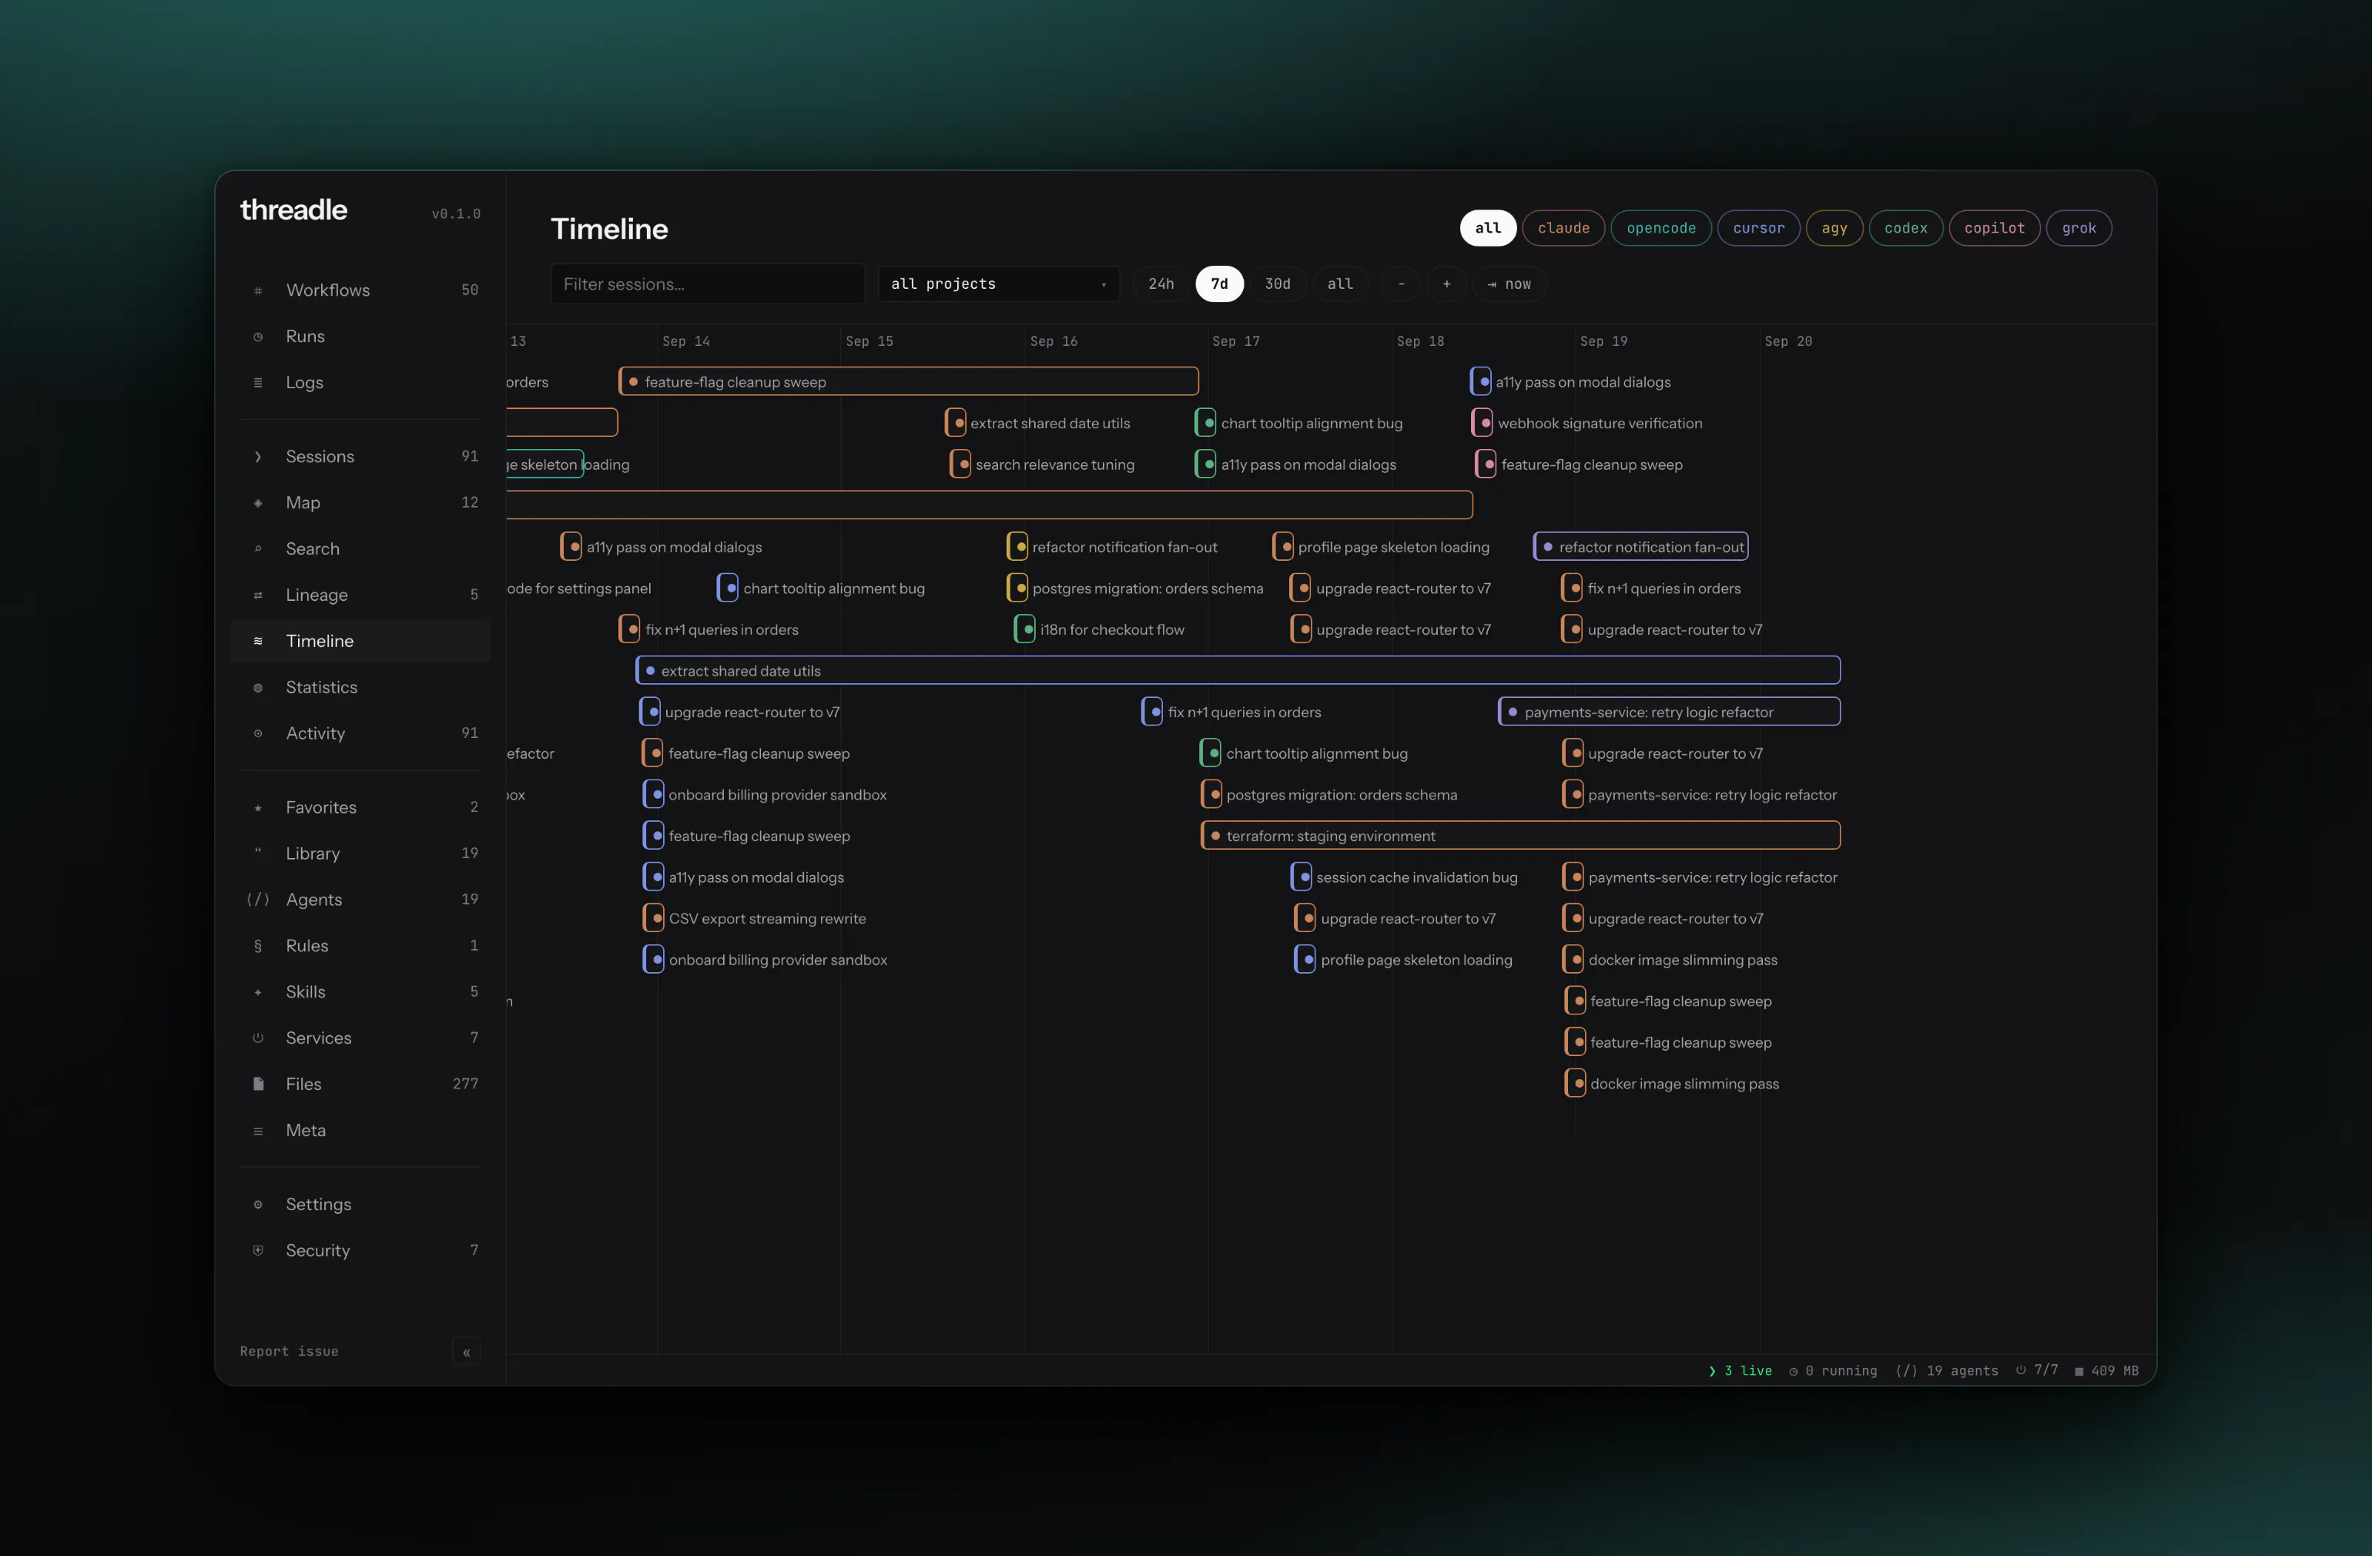2372x1556 pixels.
Task: Click the Lineage arrows icon
Action: pyautogui.click(x=258, y=595)
